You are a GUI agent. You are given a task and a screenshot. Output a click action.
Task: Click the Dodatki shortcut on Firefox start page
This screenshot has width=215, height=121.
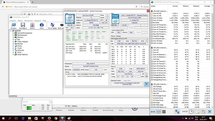[x=95, y=110]
